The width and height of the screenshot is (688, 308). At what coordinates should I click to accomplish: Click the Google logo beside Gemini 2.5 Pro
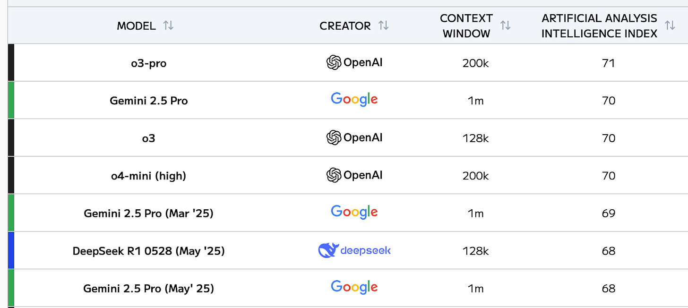[354, 100]
